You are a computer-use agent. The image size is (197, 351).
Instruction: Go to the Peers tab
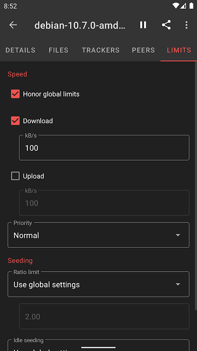[x=143, y=50]
